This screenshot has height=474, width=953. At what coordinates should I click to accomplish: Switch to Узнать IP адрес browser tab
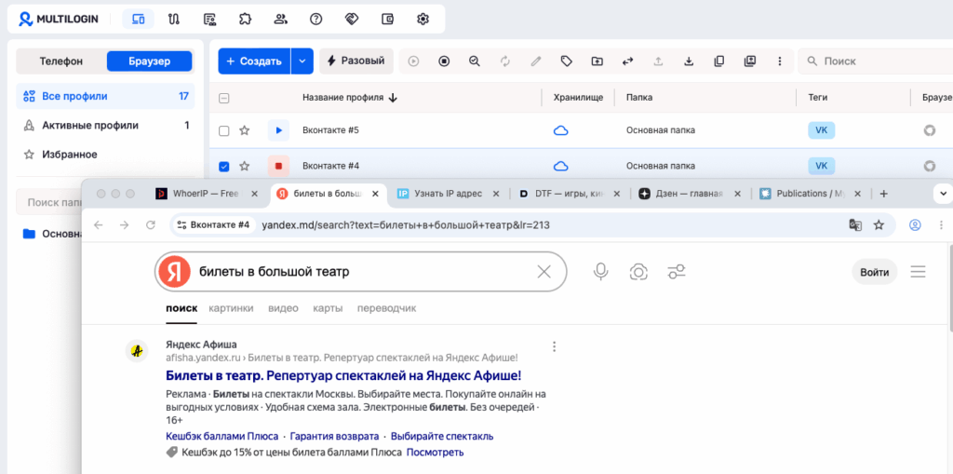449,194
